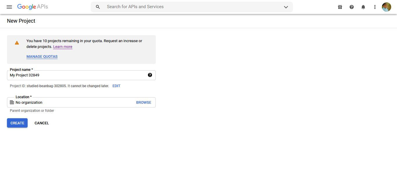Open the hamburger navigation menu

pos(9,7)
